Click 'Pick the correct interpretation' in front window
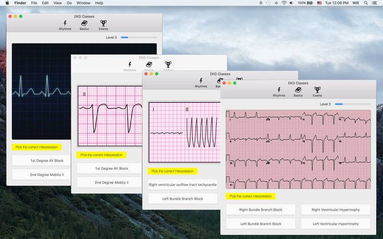Screen dimensions: 383x239 250,196
